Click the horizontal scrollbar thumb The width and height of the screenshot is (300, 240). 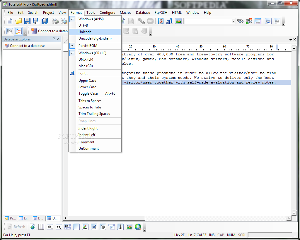pyautogui.click(x=107, y=218)
